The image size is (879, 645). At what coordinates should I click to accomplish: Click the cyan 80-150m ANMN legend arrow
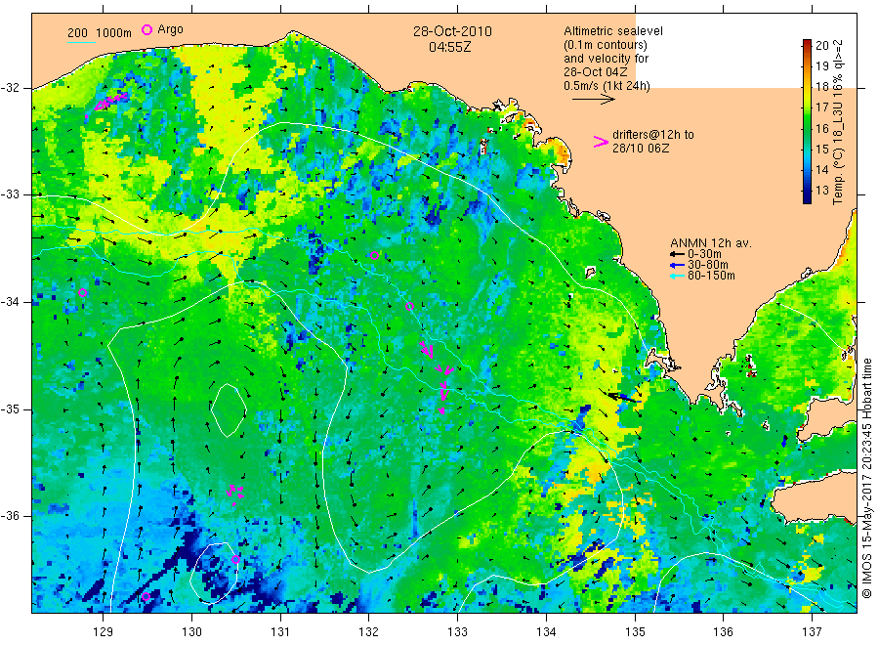[677, 276]
